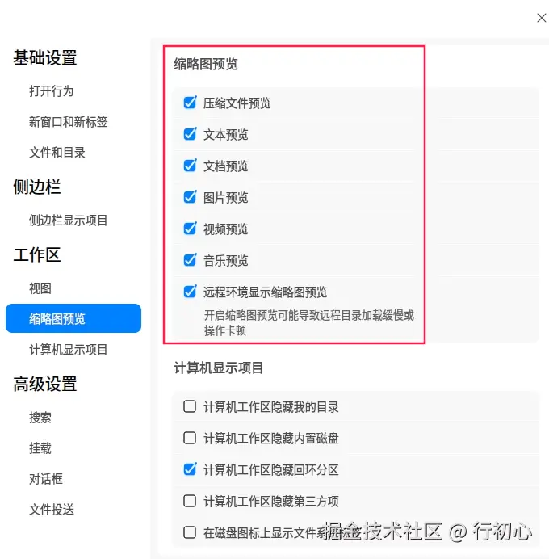This screenshot has height=559, width=549.
Task: Close the settings dialog
Action: [x=542, y=18]
